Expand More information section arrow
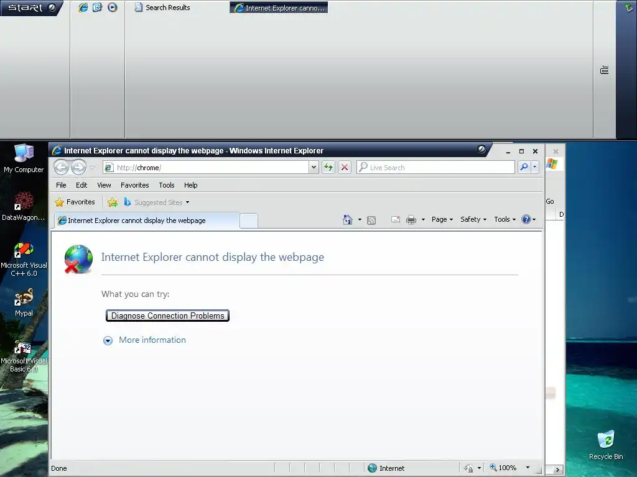 pos(108,340)
